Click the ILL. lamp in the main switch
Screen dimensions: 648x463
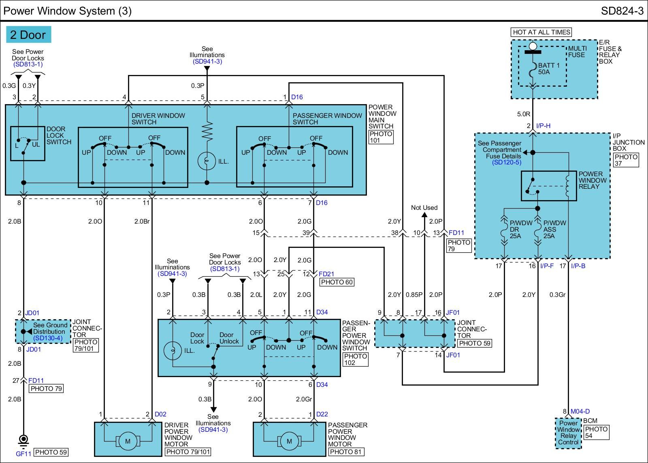pos(207,161)
